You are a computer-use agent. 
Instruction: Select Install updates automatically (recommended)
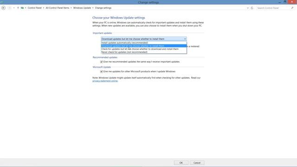tap(144, 43)
